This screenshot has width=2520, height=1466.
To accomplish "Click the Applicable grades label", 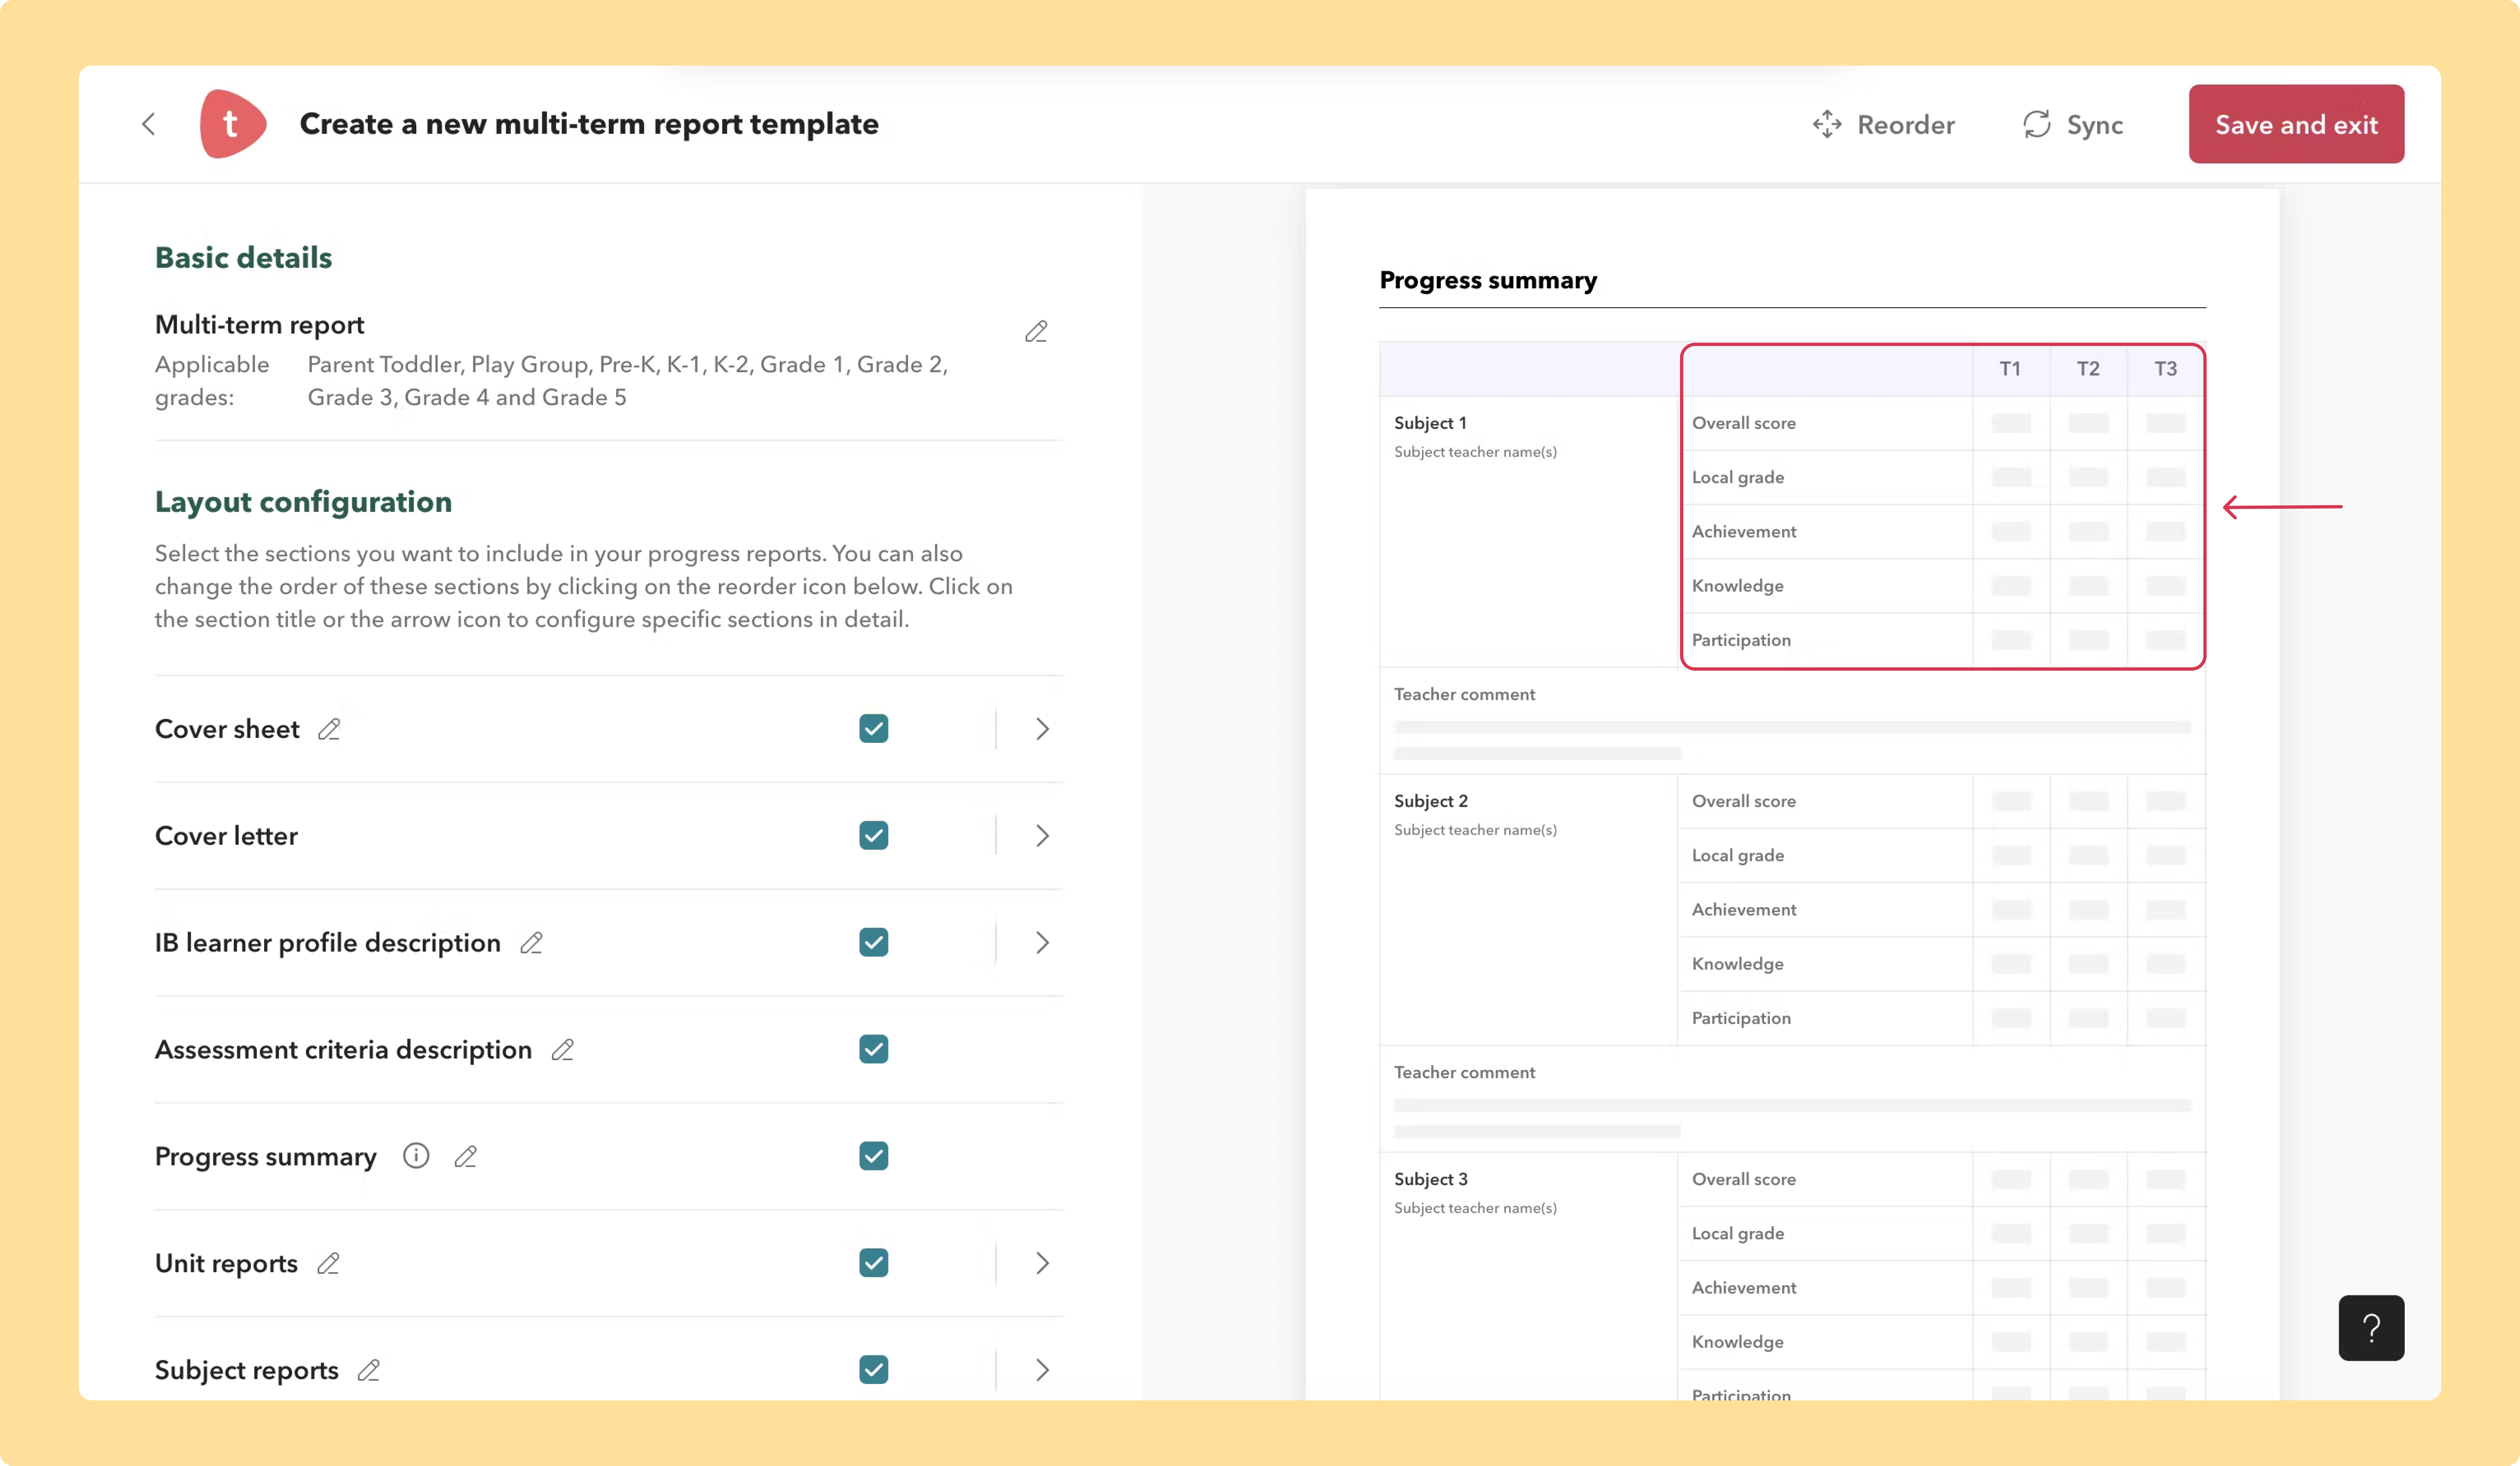I will 212,381.
